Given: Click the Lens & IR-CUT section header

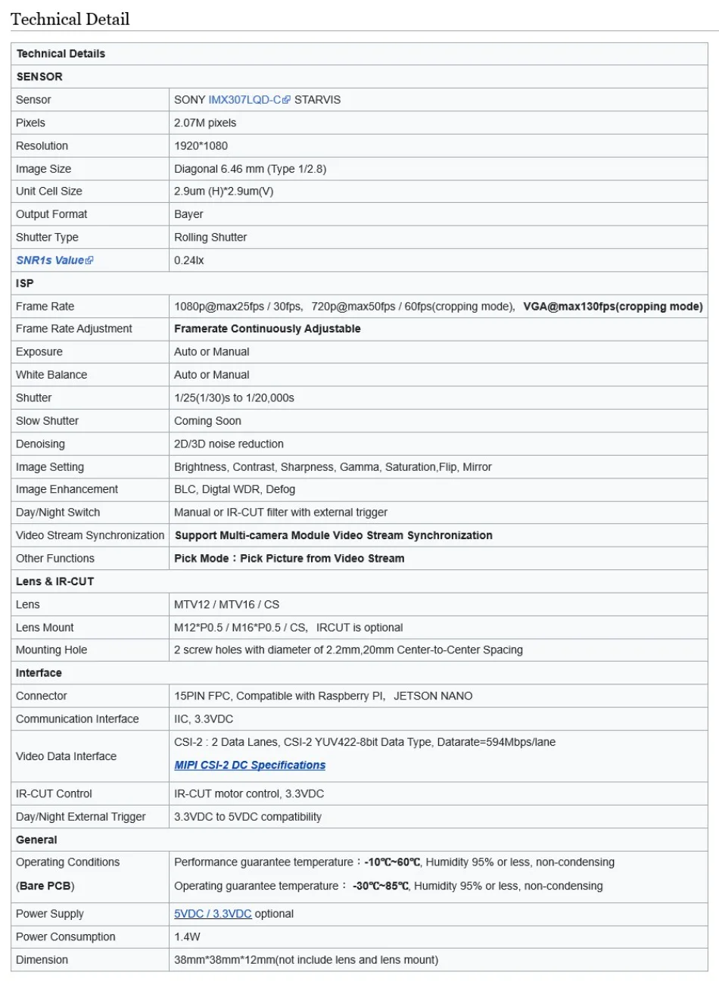Looking at the screenshot, I should pos(54,581).
